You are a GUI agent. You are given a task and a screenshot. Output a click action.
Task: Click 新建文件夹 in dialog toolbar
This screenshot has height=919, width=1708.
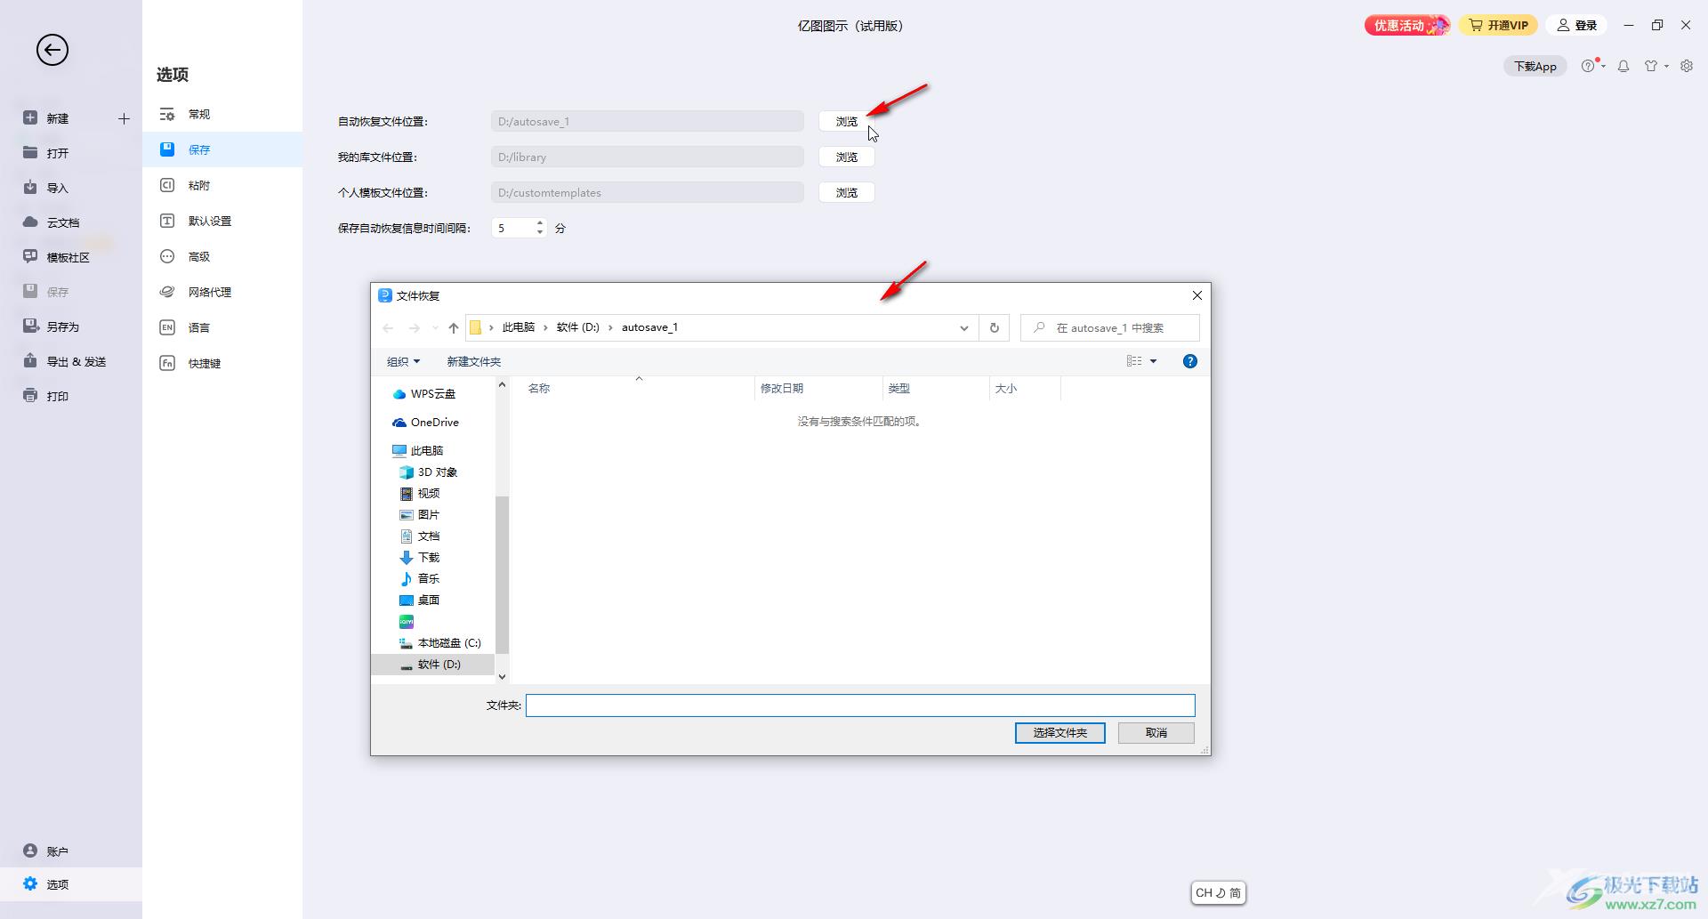474,361
